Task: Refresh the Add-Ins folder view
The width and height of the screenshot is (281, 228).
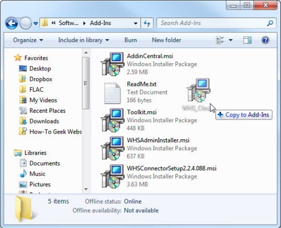Action: pos(147,23)
